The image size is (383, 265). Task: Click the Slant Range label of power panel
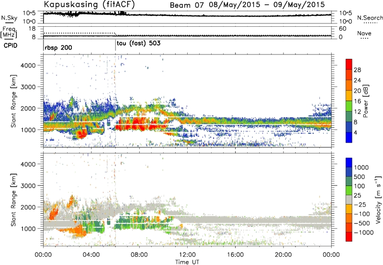(13, 101)
